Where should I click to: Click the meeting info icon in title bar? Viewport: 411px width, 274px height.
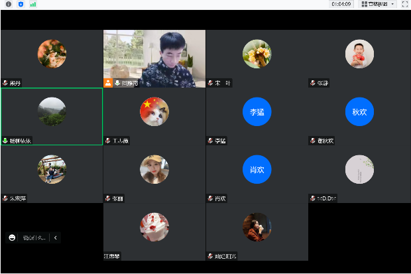[x=9, y=4]
